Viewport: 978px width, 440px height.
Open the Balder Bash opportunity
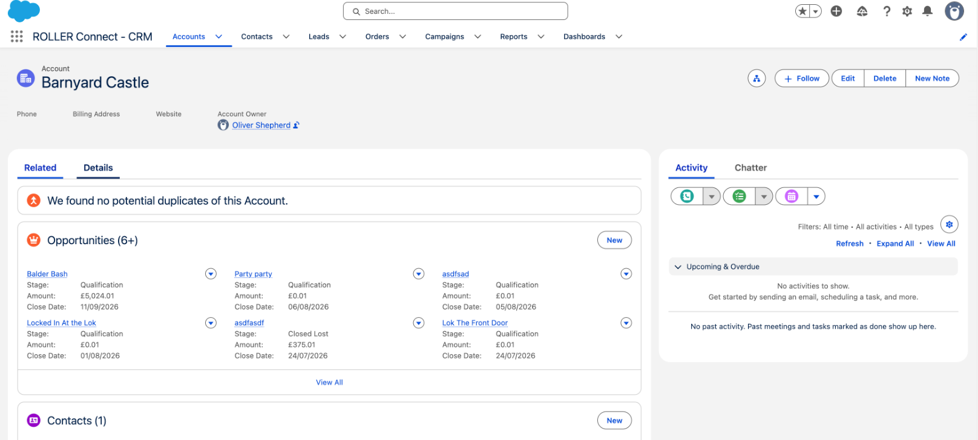tap(47, 274)
